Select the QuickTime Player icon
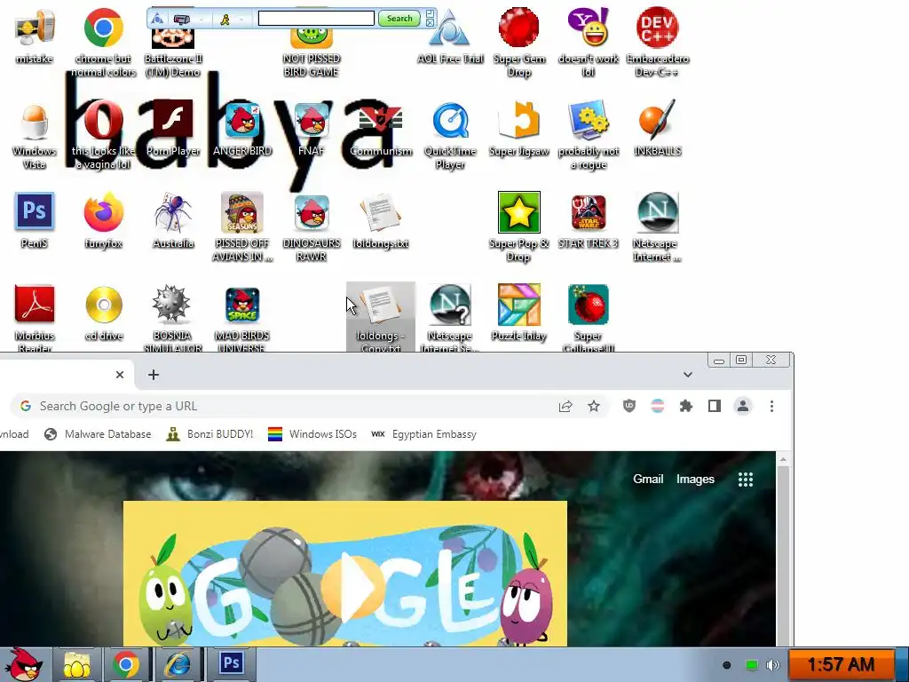This screenshot has width=909, height=682. 450,135
